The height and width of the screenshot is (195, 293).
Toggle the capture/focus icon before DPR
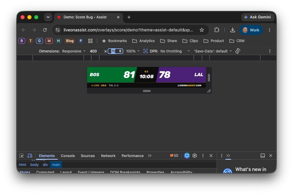point(146,51)
